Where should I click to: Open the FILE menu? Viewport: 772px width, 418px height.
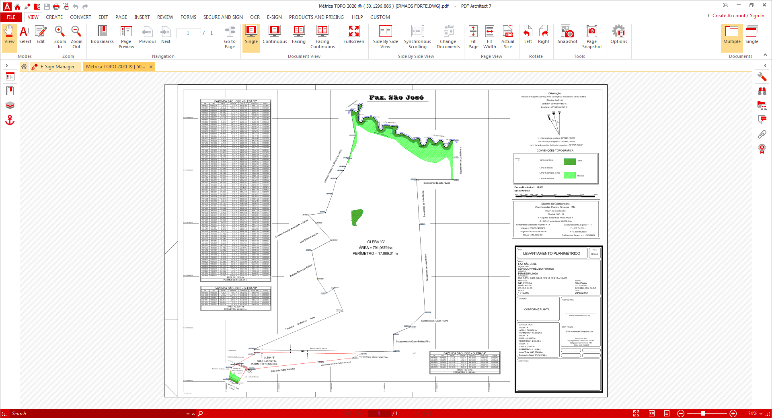click(11, 17)
